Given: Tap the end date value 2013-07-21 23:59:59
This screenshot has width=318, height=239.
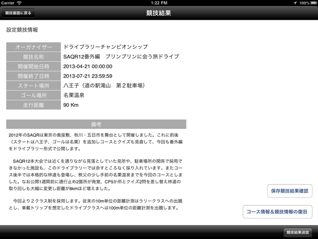Looking at the screenshot, I should (x=88, y=76).
